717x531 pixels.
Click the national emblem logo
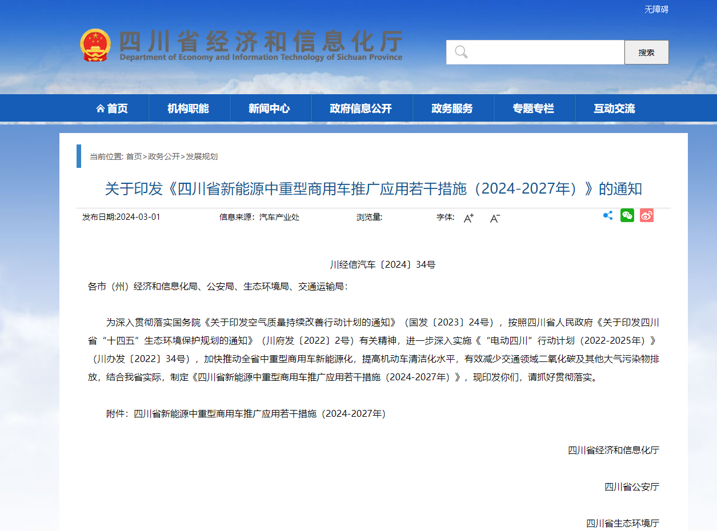[x=95, y=45]
